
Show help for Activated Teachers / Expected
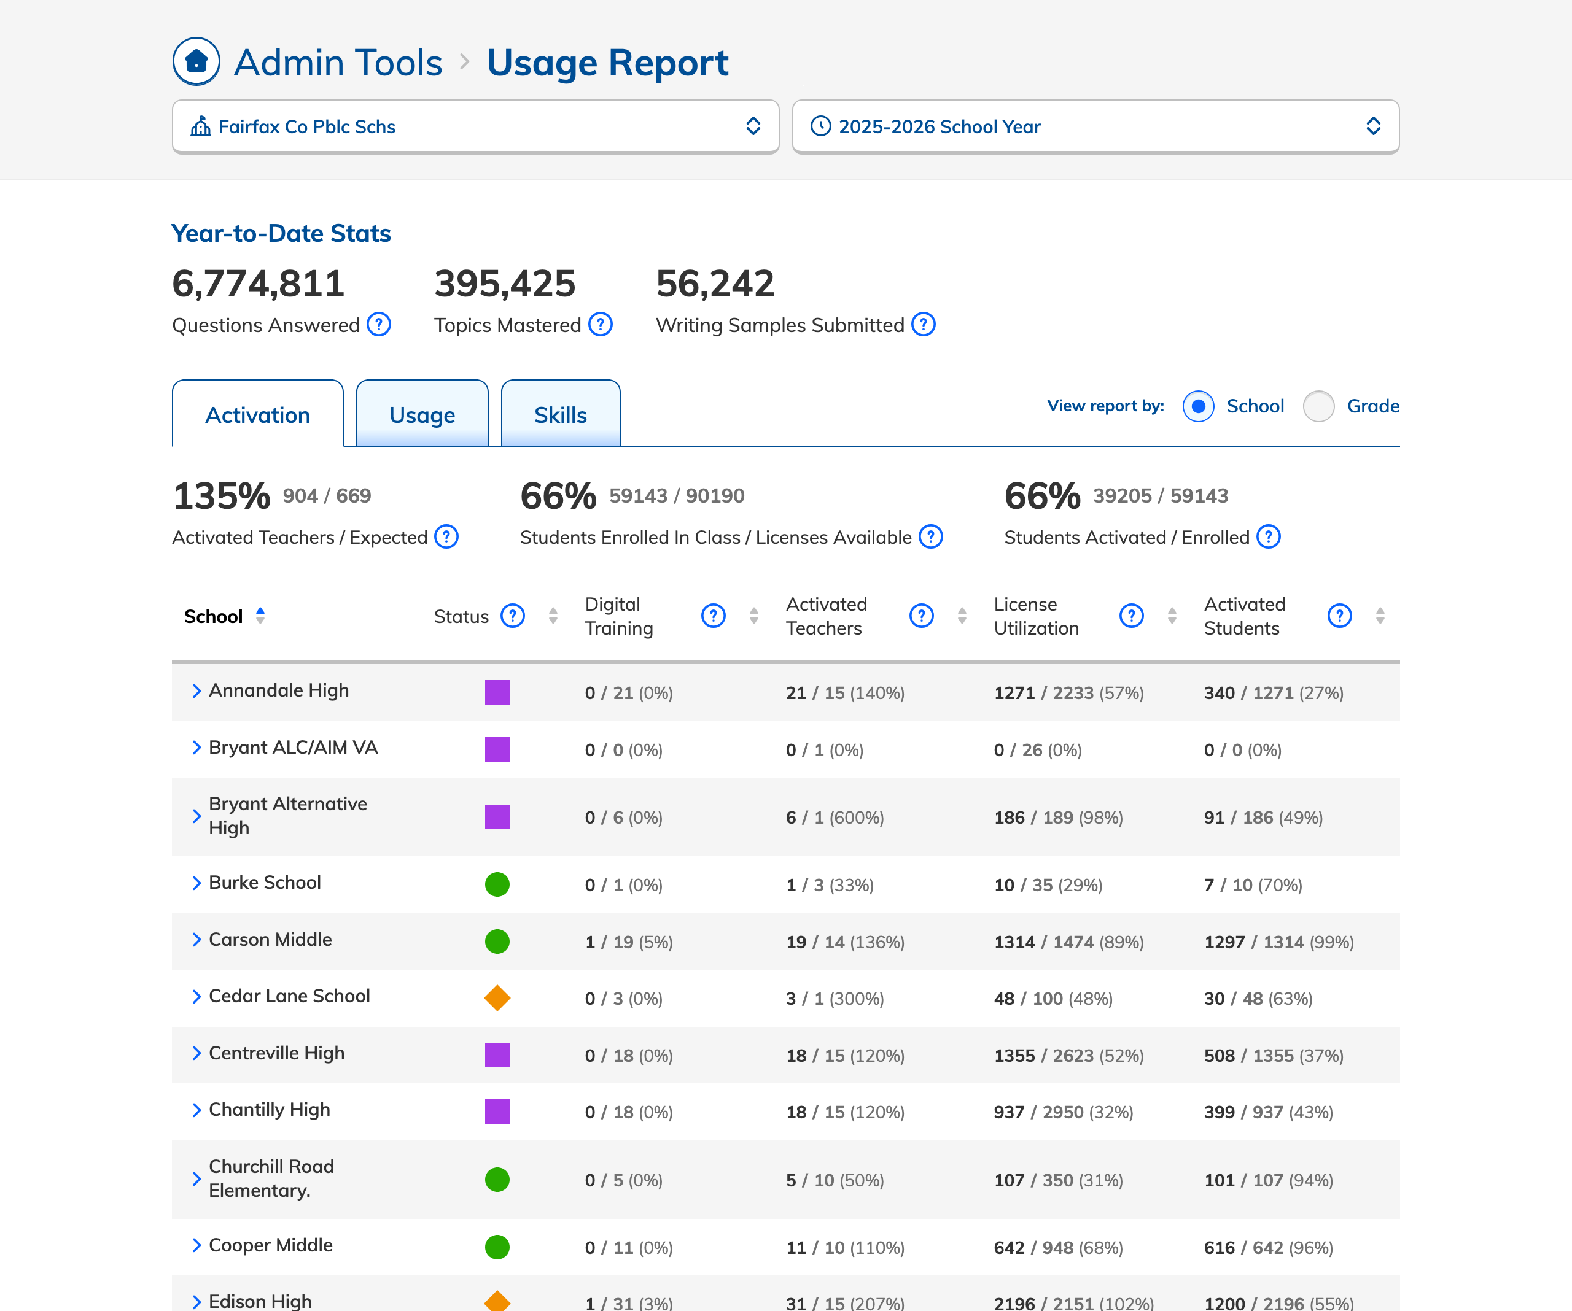(446, 536)
